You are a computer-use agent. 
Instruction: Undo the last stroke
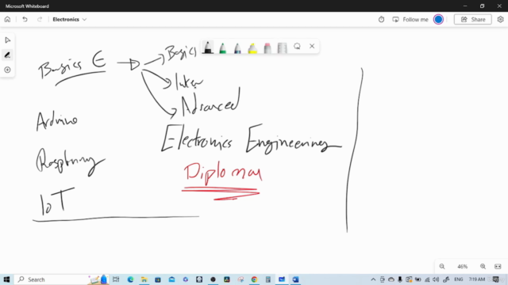pyautogui.click(x=25, y=19)
